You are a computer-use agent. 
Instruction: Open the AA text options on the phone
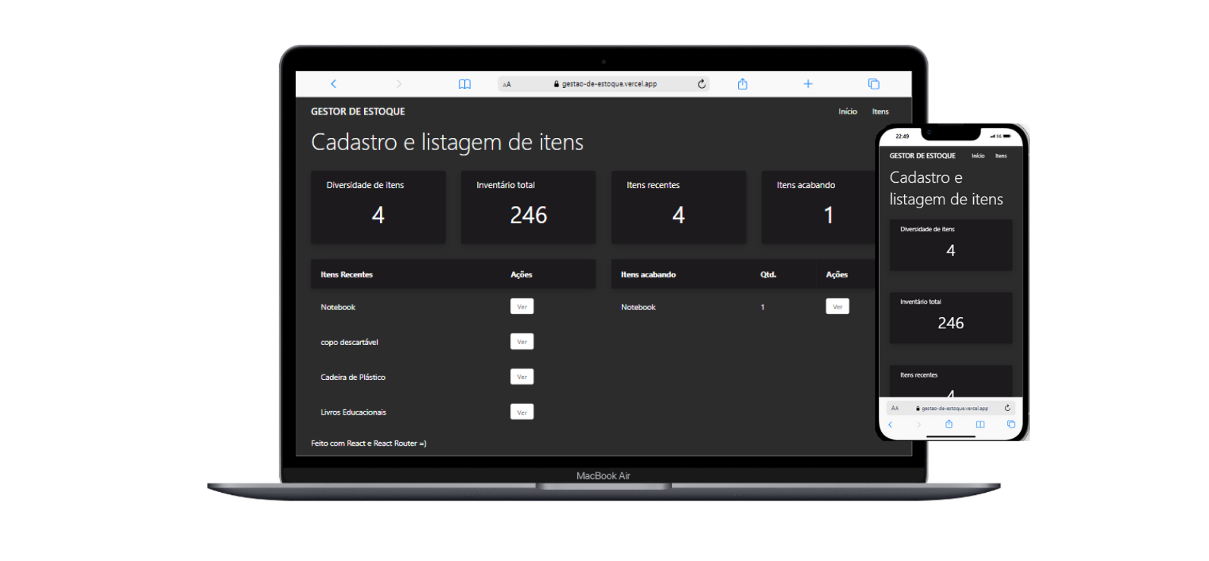(x=895, y=408)
